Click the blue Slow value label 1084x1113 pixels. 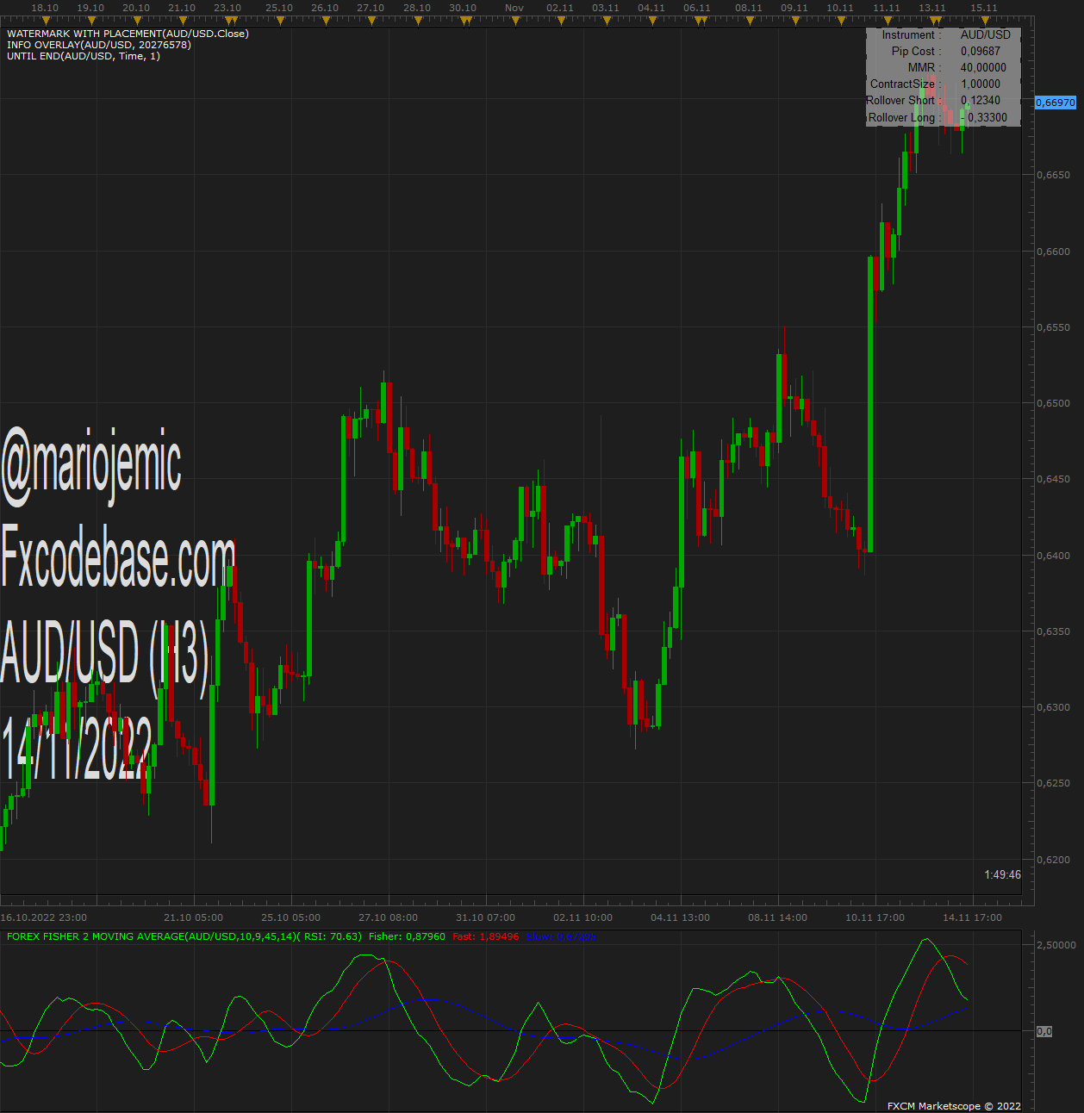[x=561, y=936]
